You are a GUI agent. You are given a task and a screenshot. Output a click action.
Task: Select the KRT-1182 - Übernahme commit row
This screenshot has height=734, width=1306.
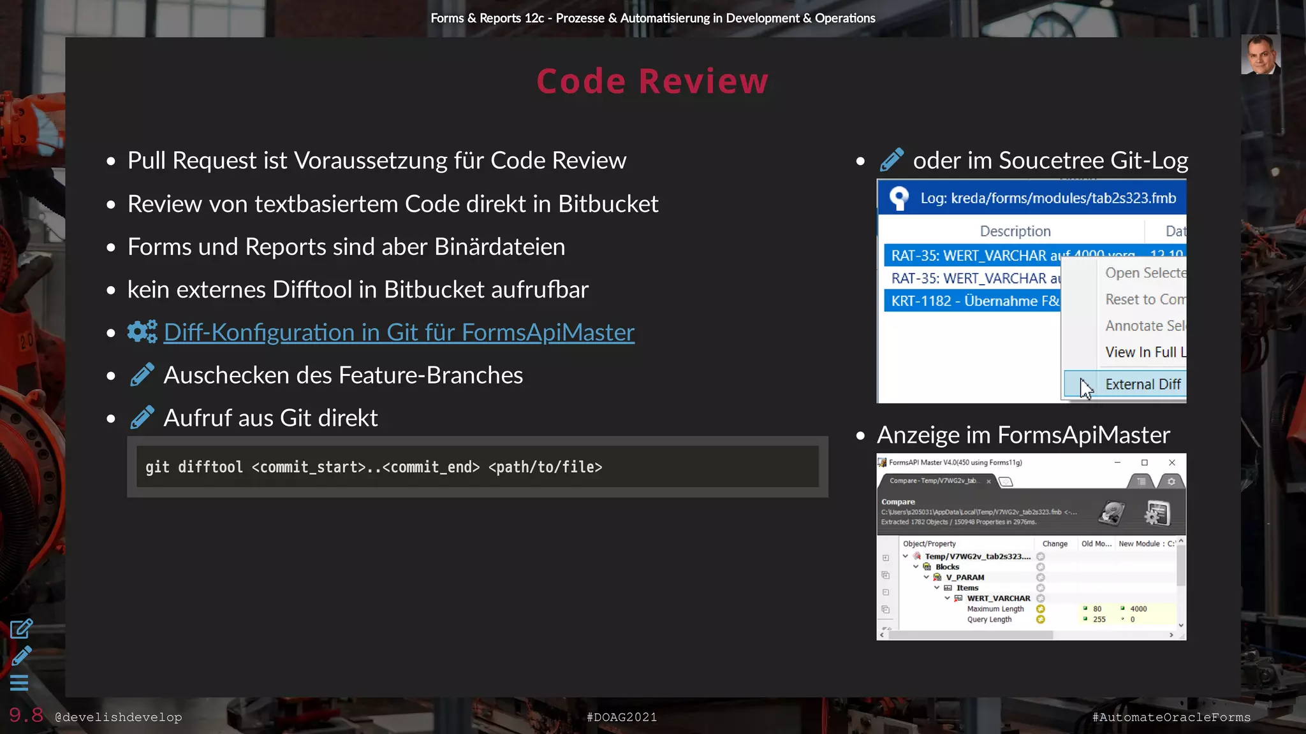click(x=972, y=301)
